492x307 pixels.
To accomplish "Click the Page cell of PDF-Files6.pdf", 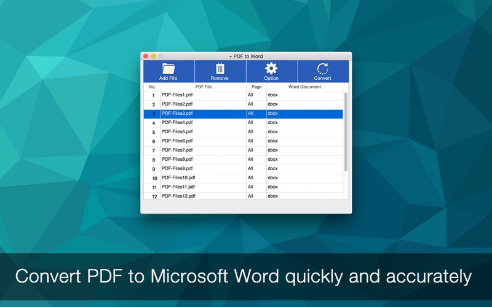I will (x=256, y=141).
